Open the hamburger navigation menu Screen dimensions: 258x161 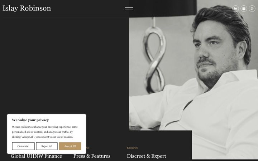click(129, 9)
